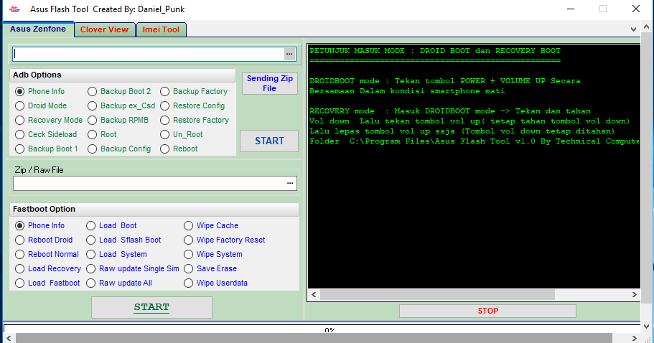Choose Restore Config option
Screen dimensions: 654x343
click(x=192, y=106)
